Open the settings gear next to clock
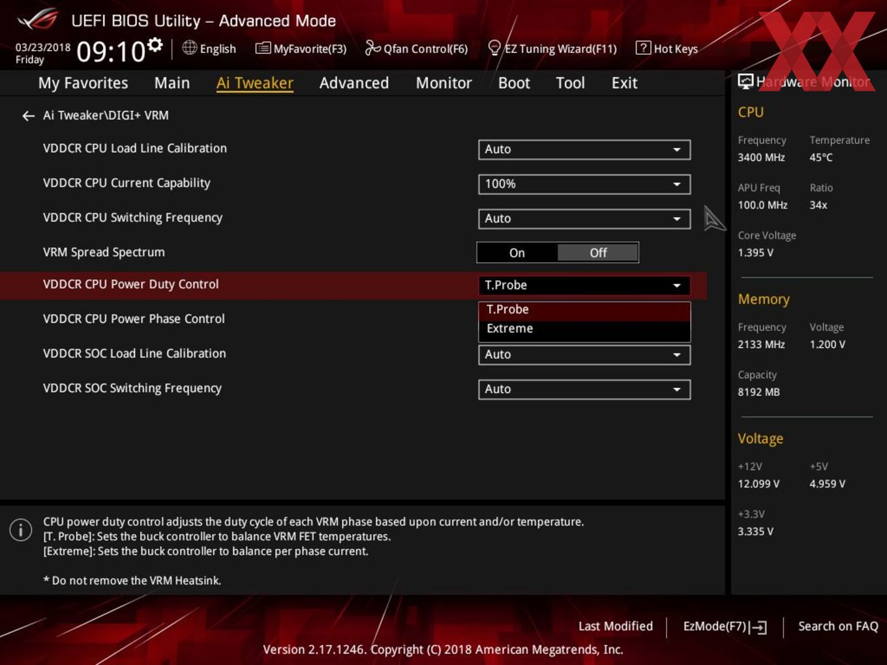Viewport: 887px width, 665px height. (155, 44)
